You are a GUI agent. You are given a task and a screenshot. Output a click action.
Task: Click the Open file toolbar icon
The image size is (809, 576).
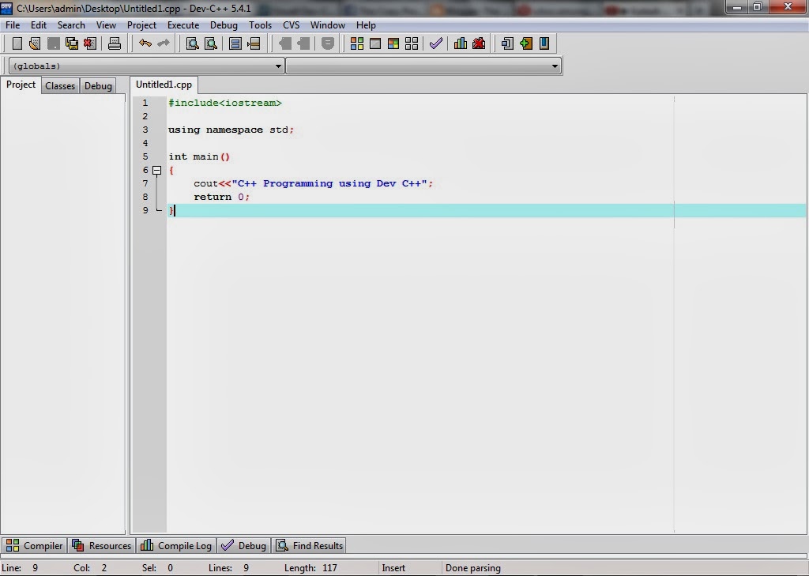35,44
